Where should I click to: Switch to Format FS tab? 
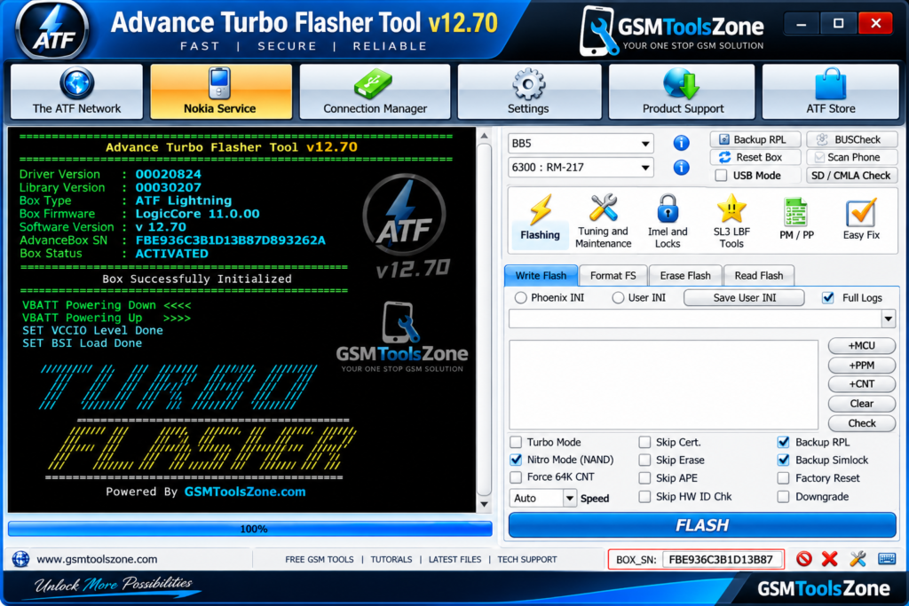pyautogui.click(x=613, y=276)
